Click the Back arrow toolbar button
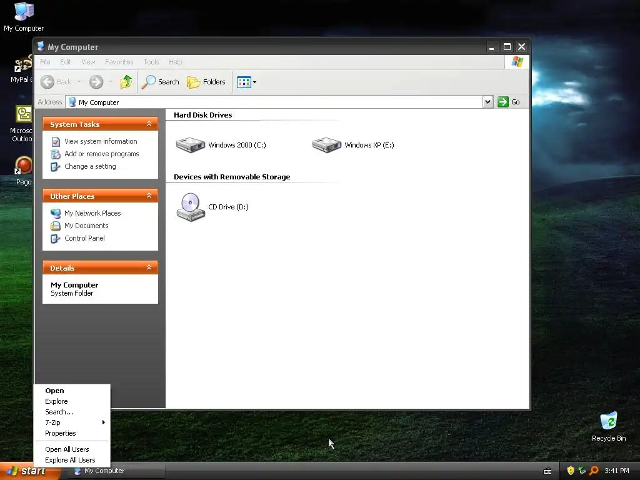 click(56, 82)
